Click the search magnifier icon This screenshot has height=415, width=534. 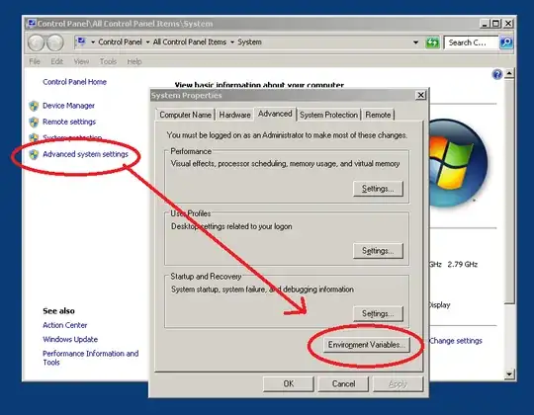pyautogui.click(x=506, y=42)
